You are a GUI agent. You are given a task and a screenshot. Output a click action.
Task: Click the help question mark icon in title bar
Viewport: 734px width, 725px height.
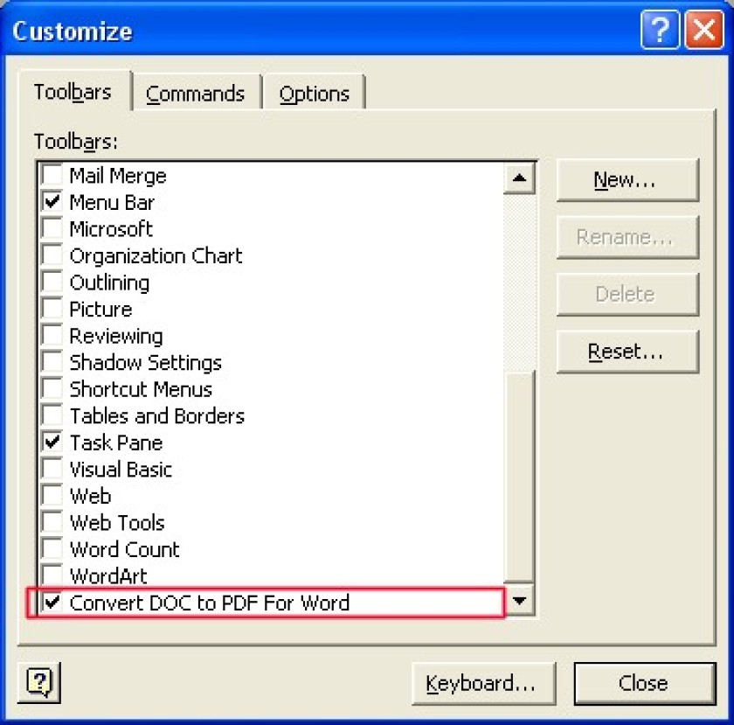(660, 30)
